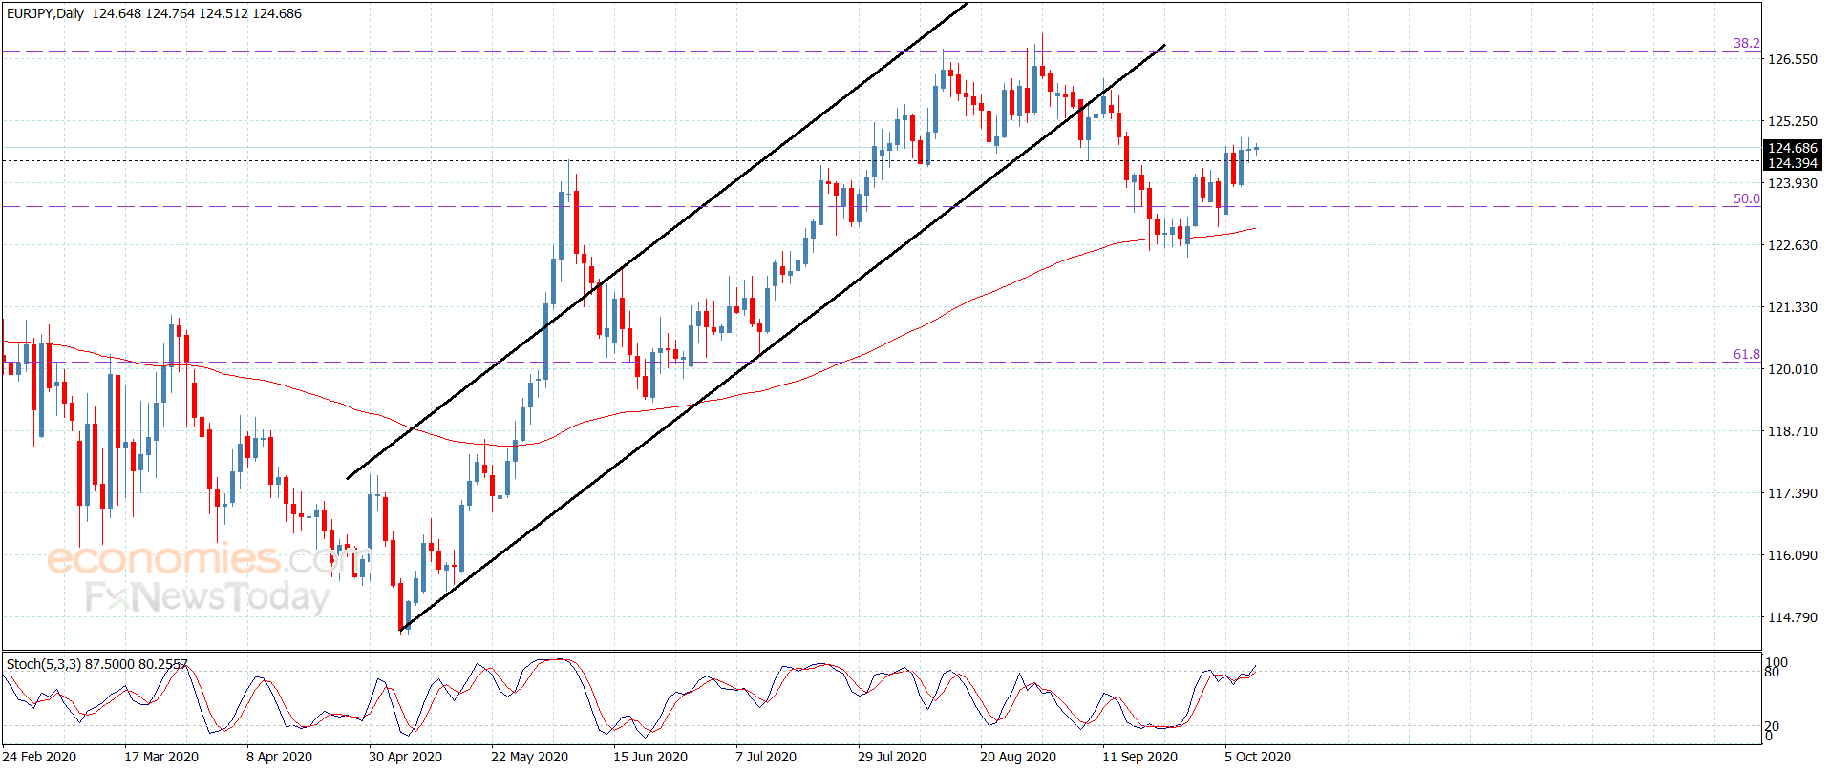The height and width of the screenshot is (770, 1830).
Task: Click the 24 Feb 2020 date label
Action: point(39,757)
